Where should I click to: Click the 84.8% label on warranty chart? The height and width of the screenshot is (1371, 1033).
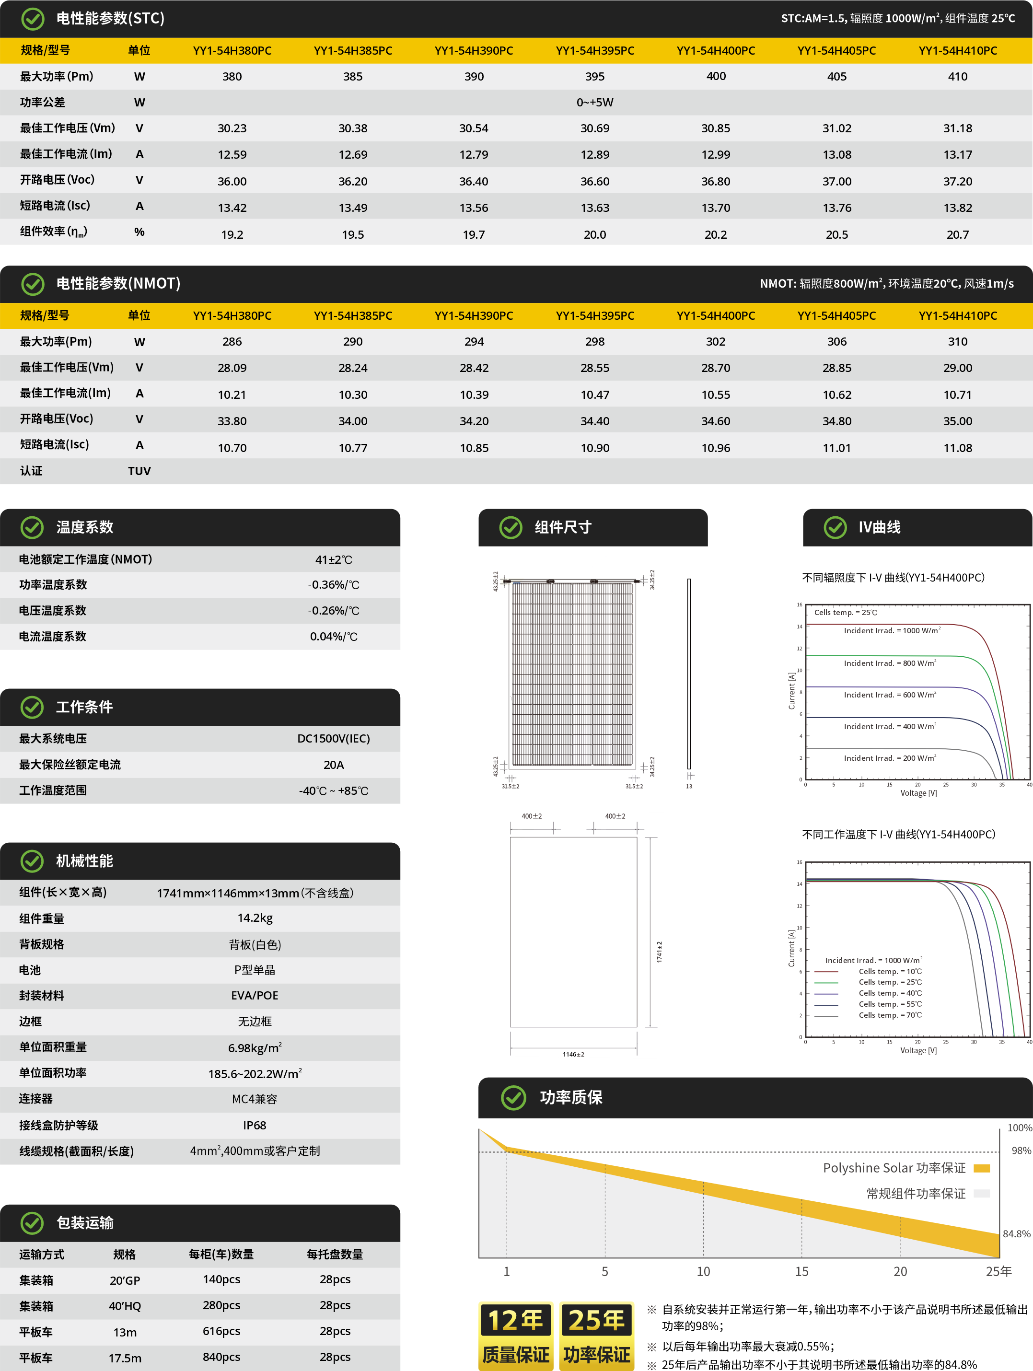point(1017,1234)
